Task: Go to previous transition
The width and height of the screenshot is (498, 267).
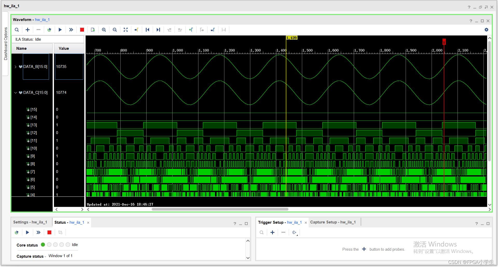Action: [169, 30]
